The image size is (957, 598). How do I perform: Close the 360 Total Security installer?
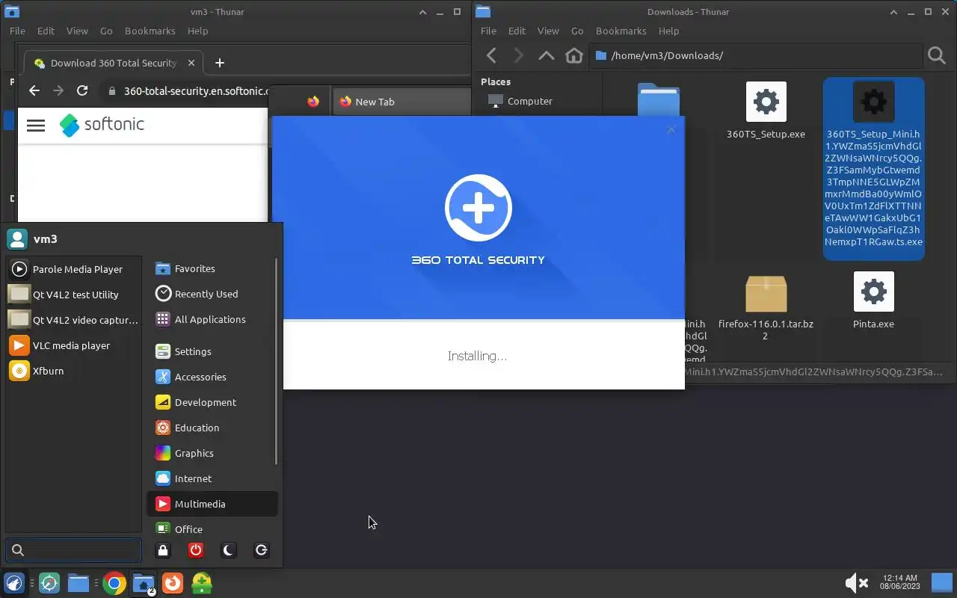point(671,129)
